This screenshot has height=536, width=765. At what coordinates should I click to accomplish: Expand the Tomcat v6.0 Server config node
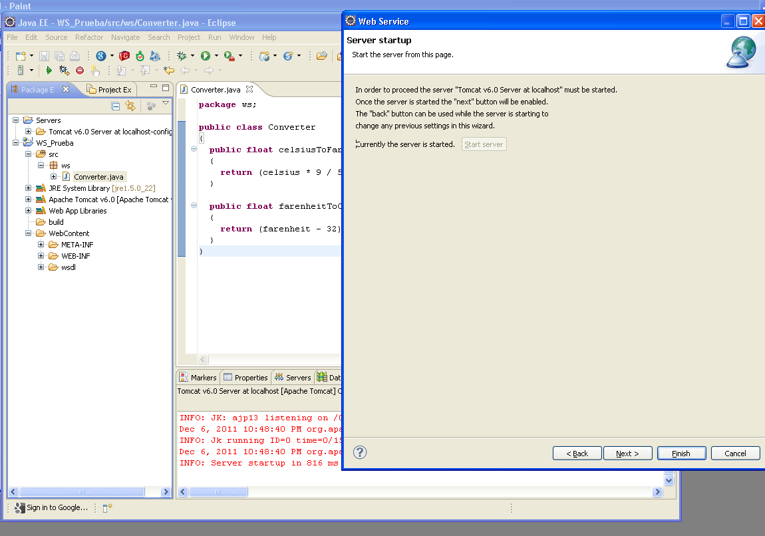tap(29, 132)
